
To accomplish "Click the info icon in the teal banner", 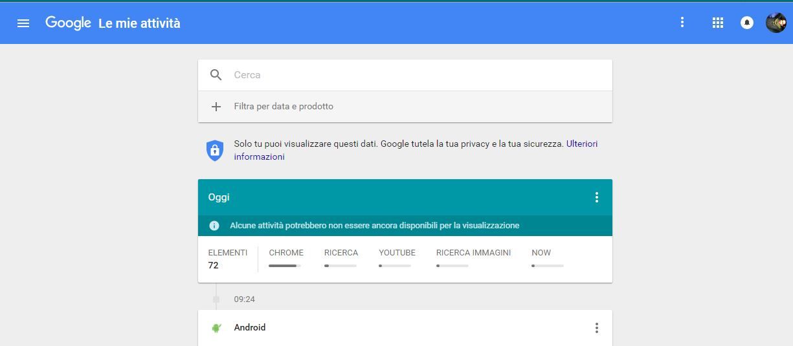I will [214, 226].
